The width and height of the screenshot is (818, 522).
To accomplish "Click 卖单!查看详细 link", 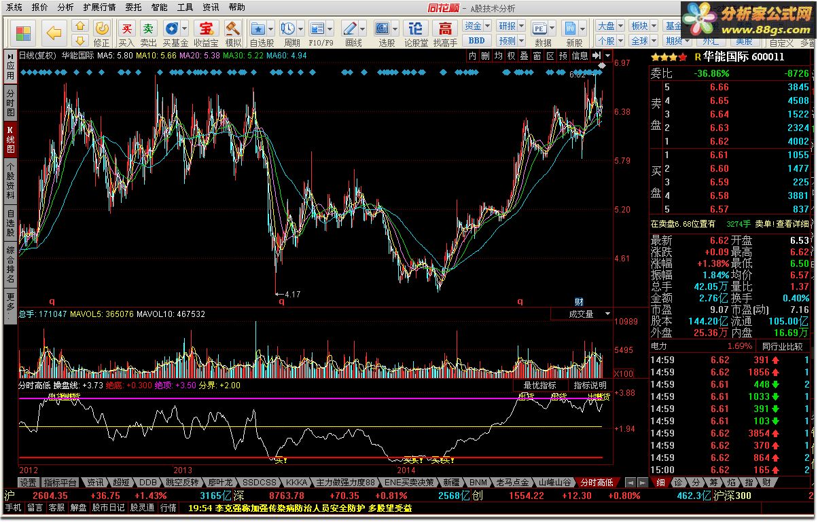I will tap(783, 223).
